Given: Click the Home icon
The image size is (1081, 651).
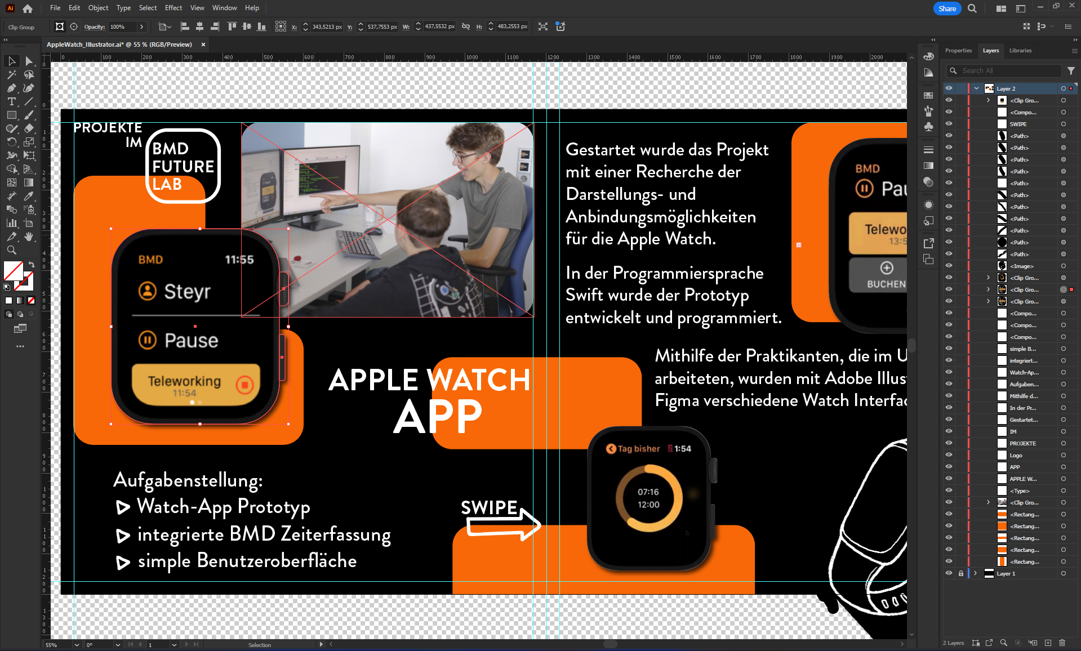Looking at the screenshot, I should click(x=28, y=8).
